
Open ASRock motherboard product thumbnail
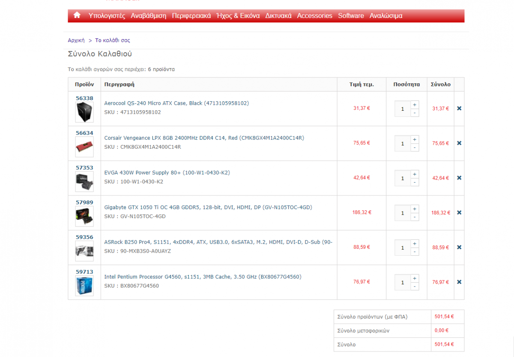point(84,251)
